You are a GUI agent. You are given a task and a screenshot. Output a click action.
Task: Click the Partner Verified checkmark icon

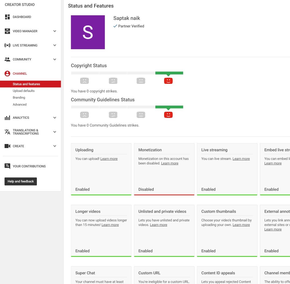tap(115, 26)
